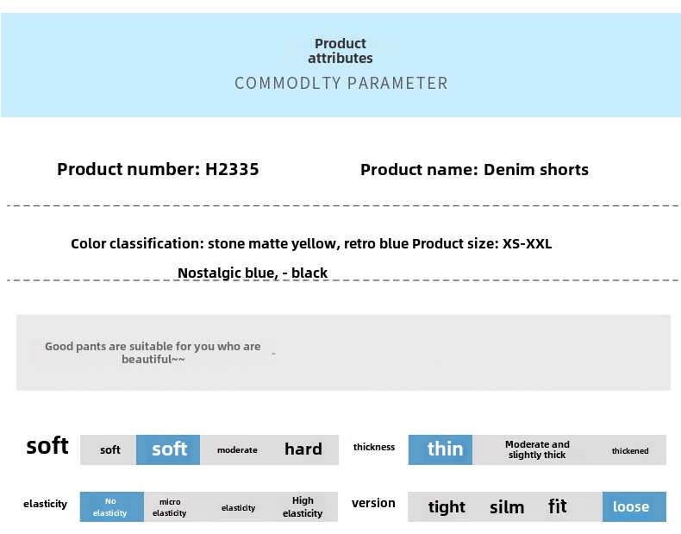Choose "Moderate and slightly thick" thickness

pyautogui.click(x=537, y=449)
